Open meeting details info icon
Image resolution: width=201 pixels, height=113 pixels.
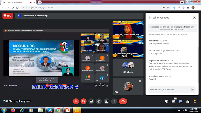166,101
